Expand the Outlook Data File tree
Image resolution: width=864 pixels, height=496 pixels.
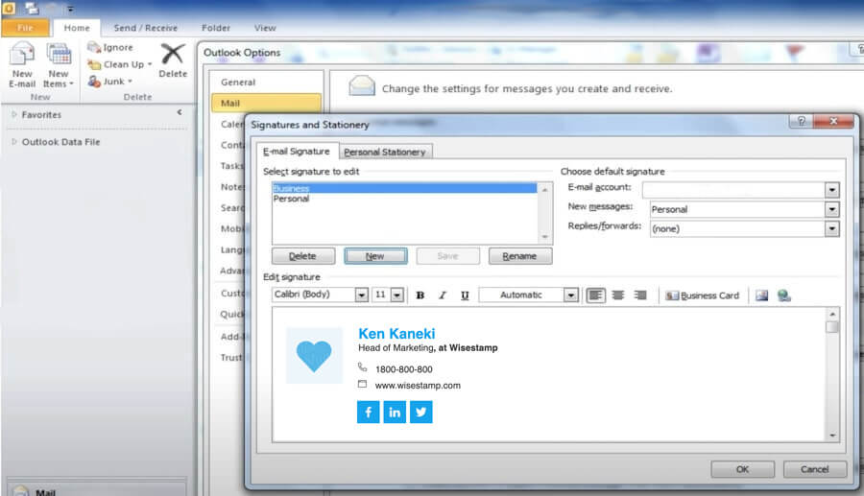14,141
